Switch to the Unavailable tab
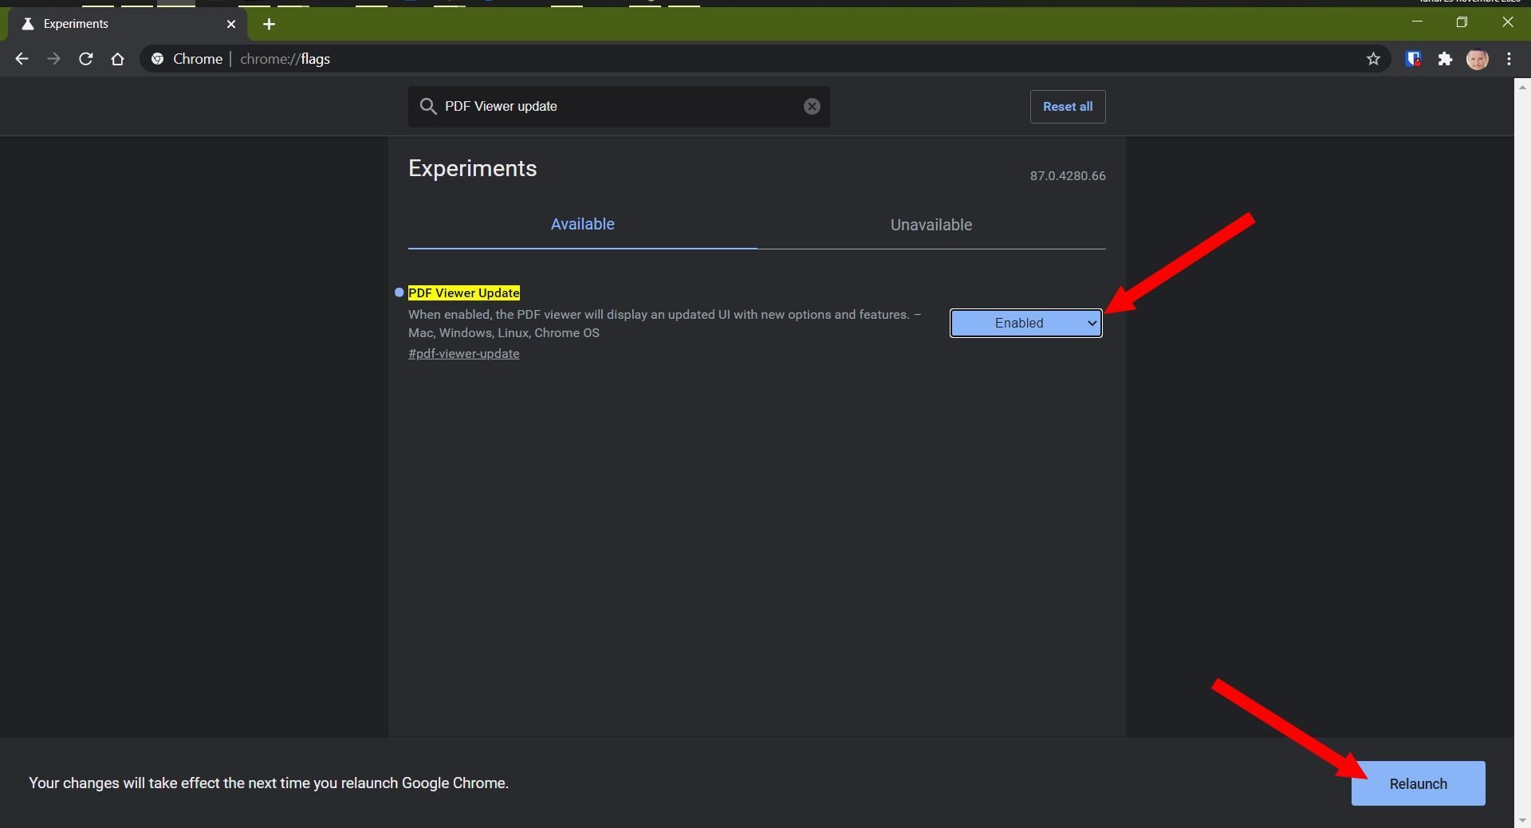 tap(931, 225)
